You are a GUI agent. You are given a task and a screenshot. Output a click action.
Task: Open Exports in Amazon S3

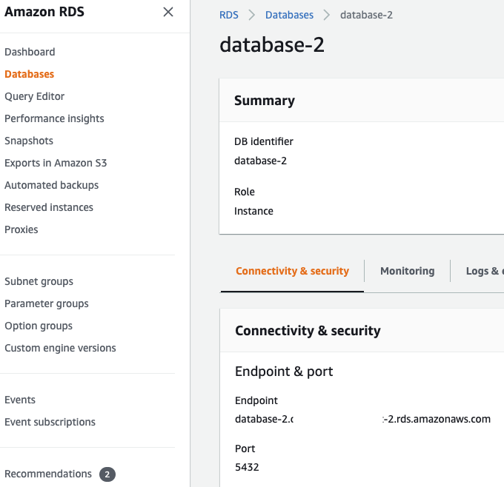(56, 163)
